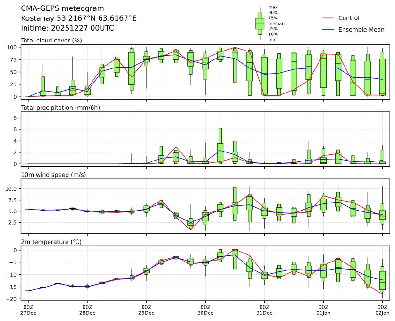Click the 00Z 29Dec x-axis label
This screenshot has height=321, width=395.
pos(146,310)
